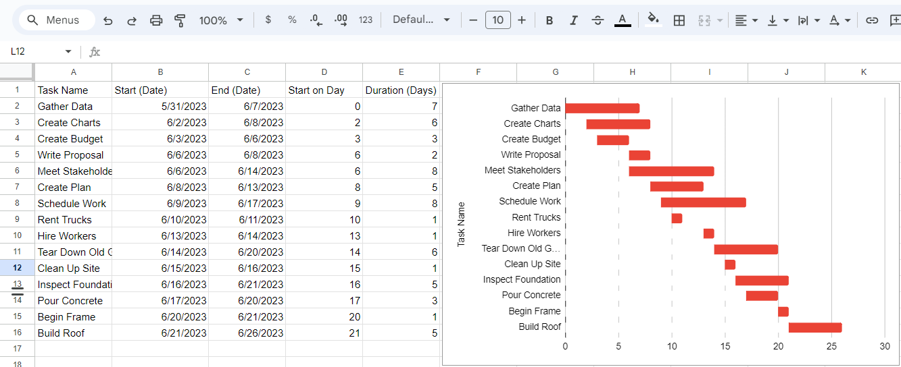
Task: Increase decimal places
Action: coord(341,20)
